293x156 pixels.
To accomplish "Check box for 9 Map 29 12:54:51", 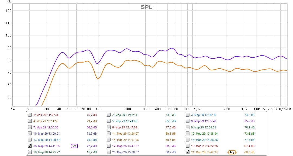I will [x=187, y=127].
